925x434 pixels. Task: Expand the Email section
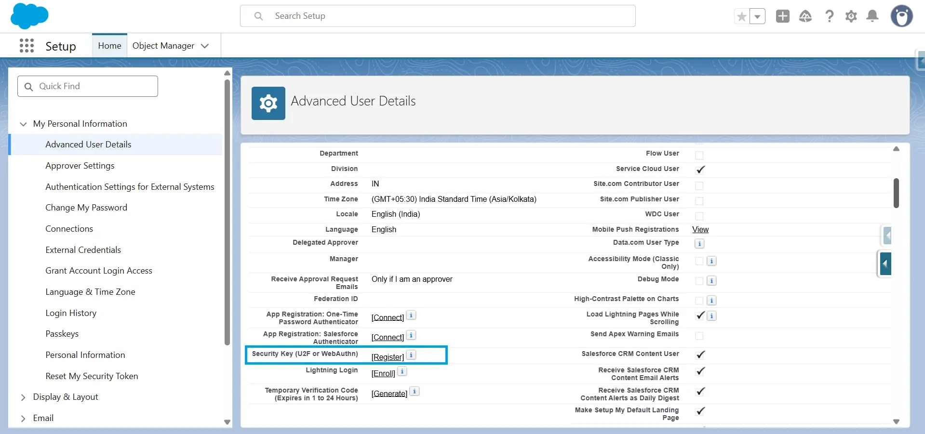[23, 419]
